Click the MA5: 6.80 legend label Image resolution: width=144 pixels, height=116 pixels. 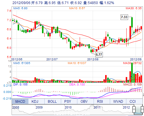click(20, 8)
